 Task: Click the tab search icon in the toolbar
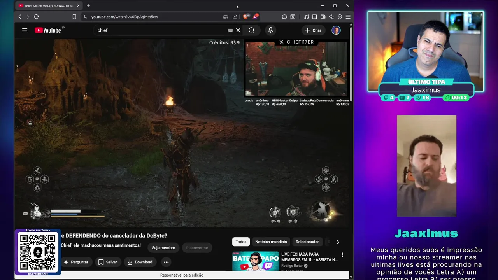point(293,17)
